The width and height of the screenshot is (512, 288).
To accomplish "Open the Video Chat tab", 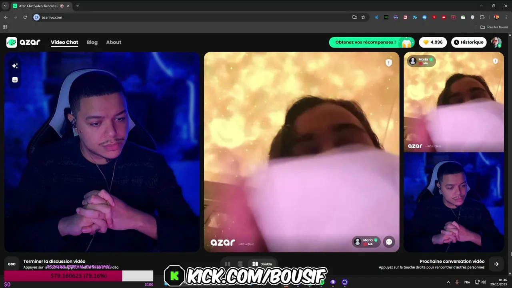I will 64,42.
